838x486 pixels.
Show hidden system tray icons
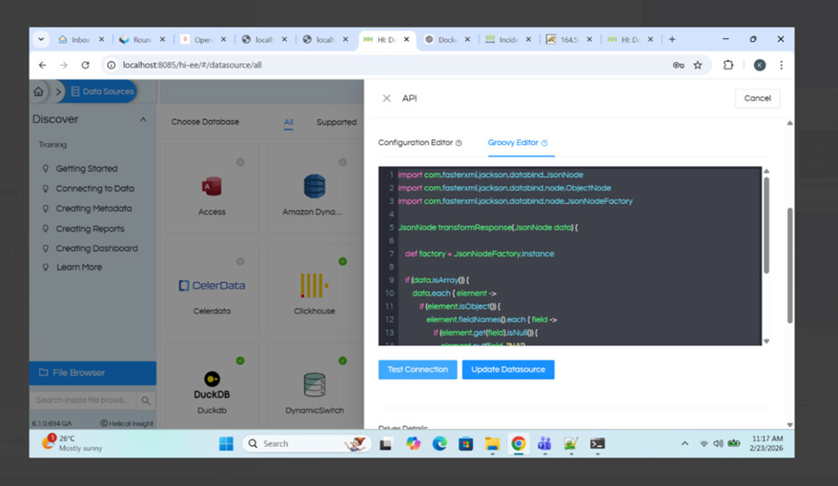(685, 443)
